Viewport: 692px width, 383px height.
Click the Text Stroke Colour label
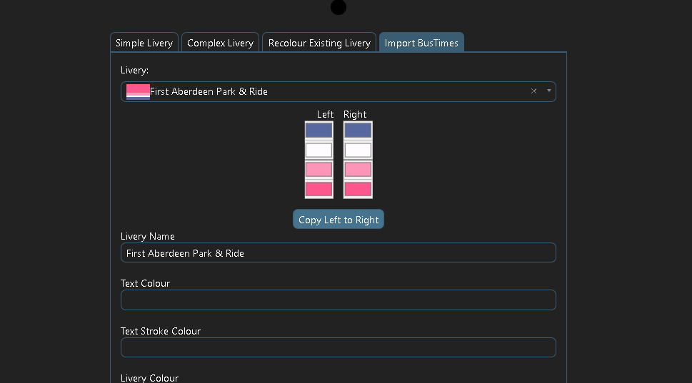(x=161, y=331)
